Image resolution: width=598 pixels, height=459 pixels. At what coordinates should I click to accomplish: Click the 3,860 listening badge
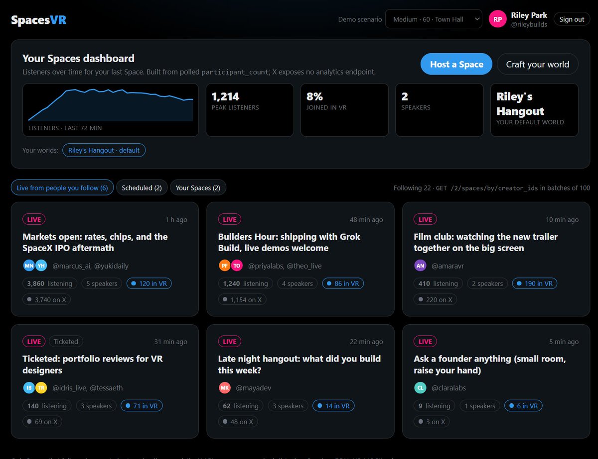point(50,283)
